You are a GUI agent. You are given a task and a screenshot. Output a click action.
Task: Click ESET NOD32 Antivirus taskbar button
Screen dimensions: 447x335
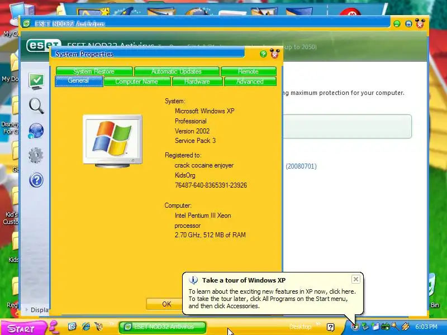click(x=163, y=327)
